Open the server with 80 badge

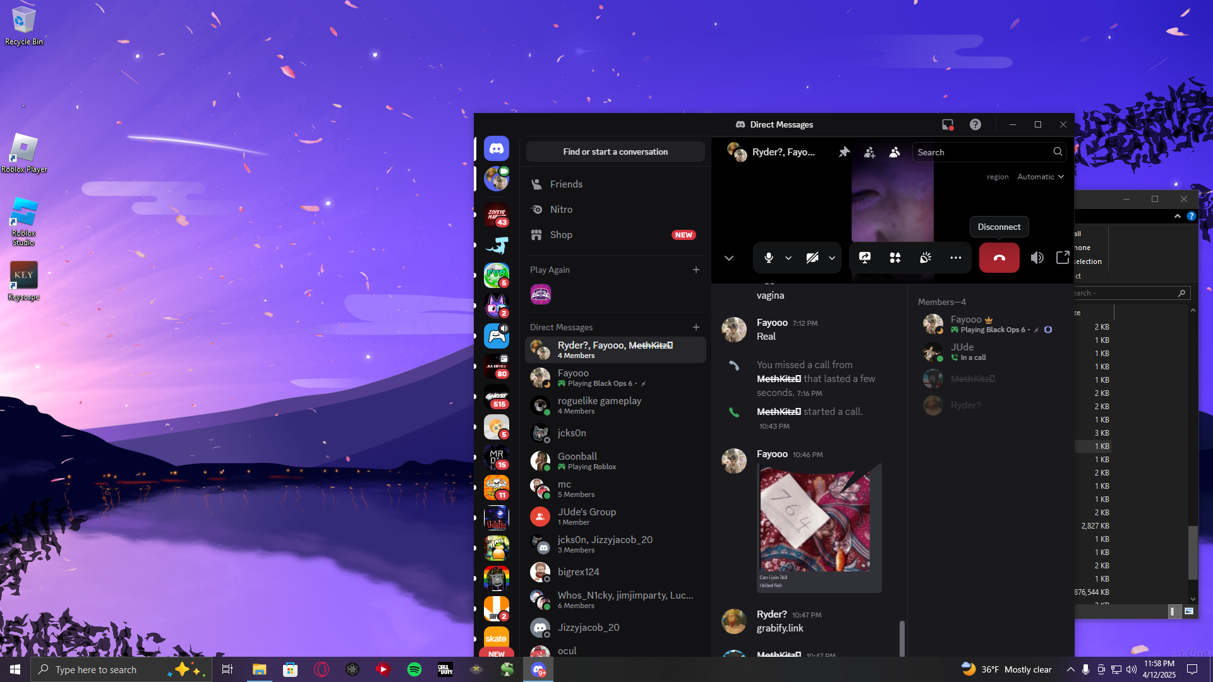tap(497, 366)
